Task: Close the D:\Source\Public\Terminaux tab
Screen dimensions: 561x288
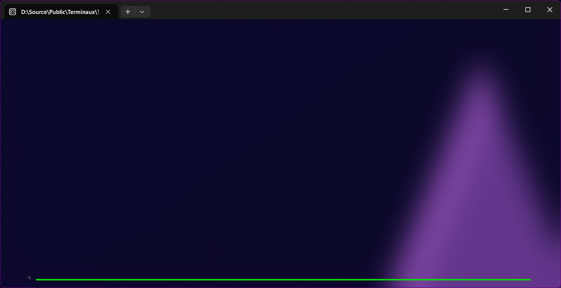Action: point(108,12)
